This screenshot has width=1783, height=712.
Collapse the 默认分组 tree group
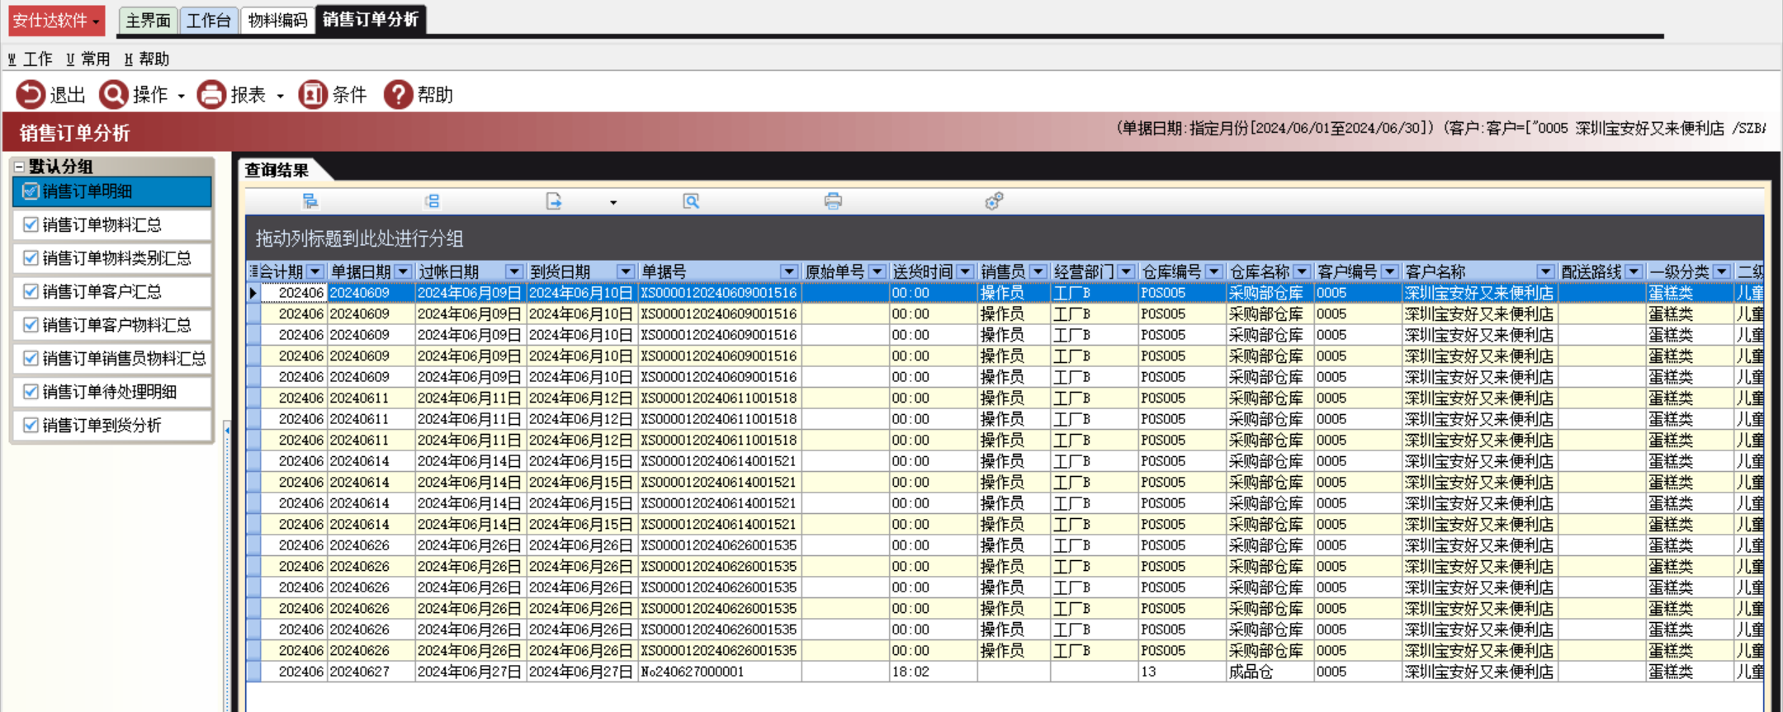point(19,167)
